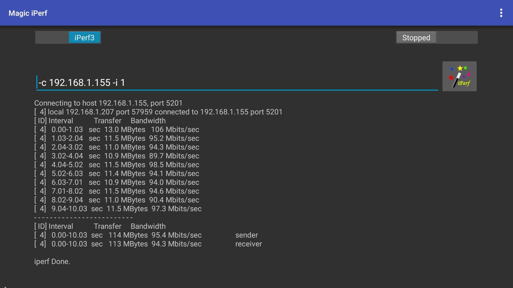Click the 'iperf Done.' message
The height and width of the screenshot is (288, 513).
pos(52,262)
